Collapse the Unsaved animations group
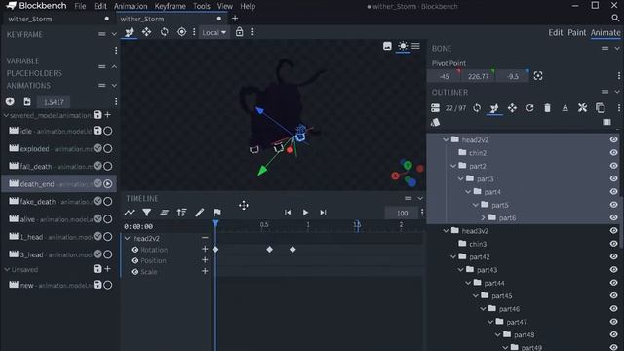 pos(7,269)
